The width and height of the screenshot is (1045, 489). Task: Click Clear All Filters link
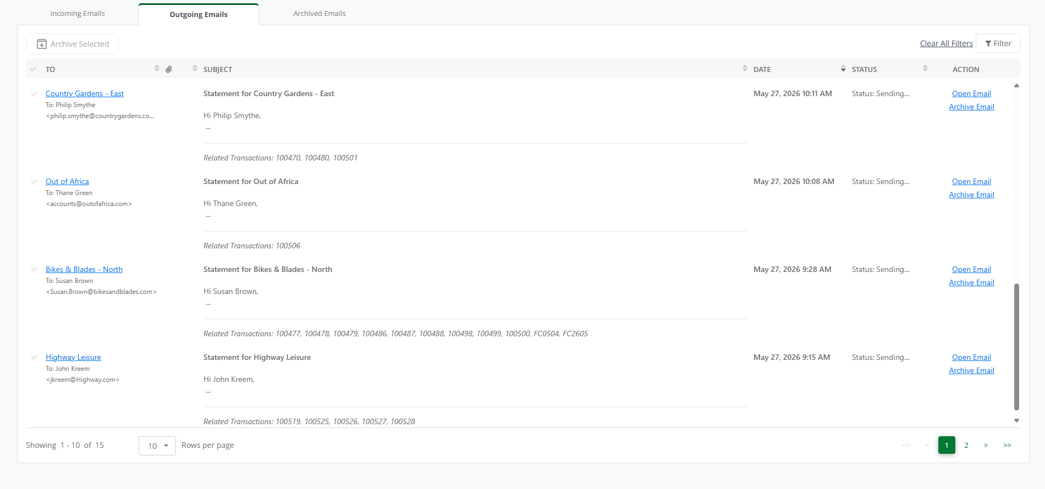946,43
